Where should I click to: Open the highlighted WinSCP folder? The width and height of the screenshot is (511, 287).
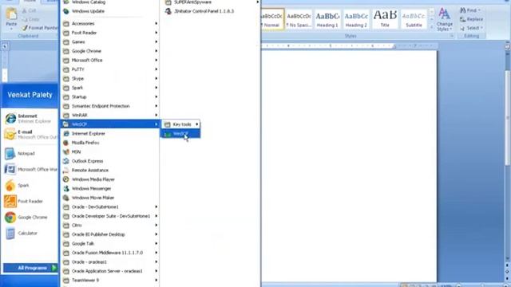click(110, 124)
